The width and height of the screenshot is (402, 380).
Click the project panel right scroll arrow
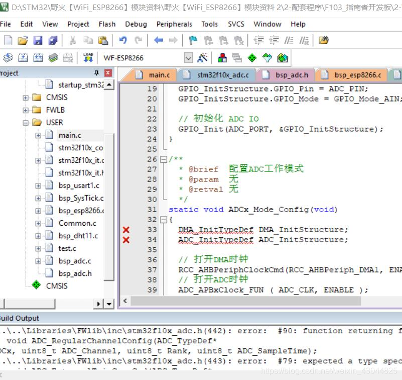point(99,304)
